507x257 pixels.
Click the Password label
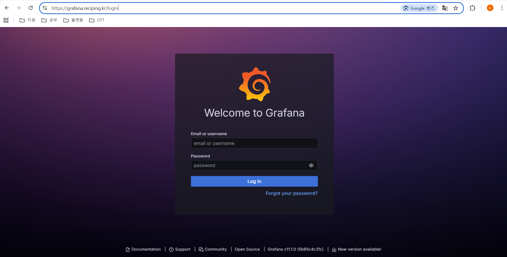pos(200,156)
